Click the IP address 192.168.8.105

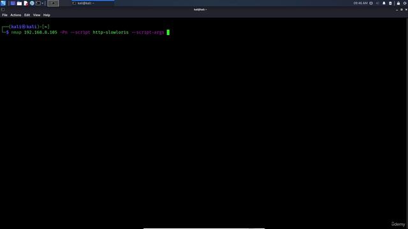click(x=41, y=32)
